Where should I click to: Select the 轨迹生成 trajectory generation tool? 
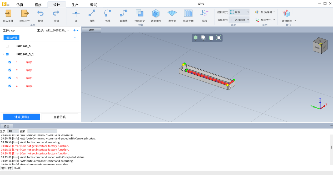tap(188, 13)
